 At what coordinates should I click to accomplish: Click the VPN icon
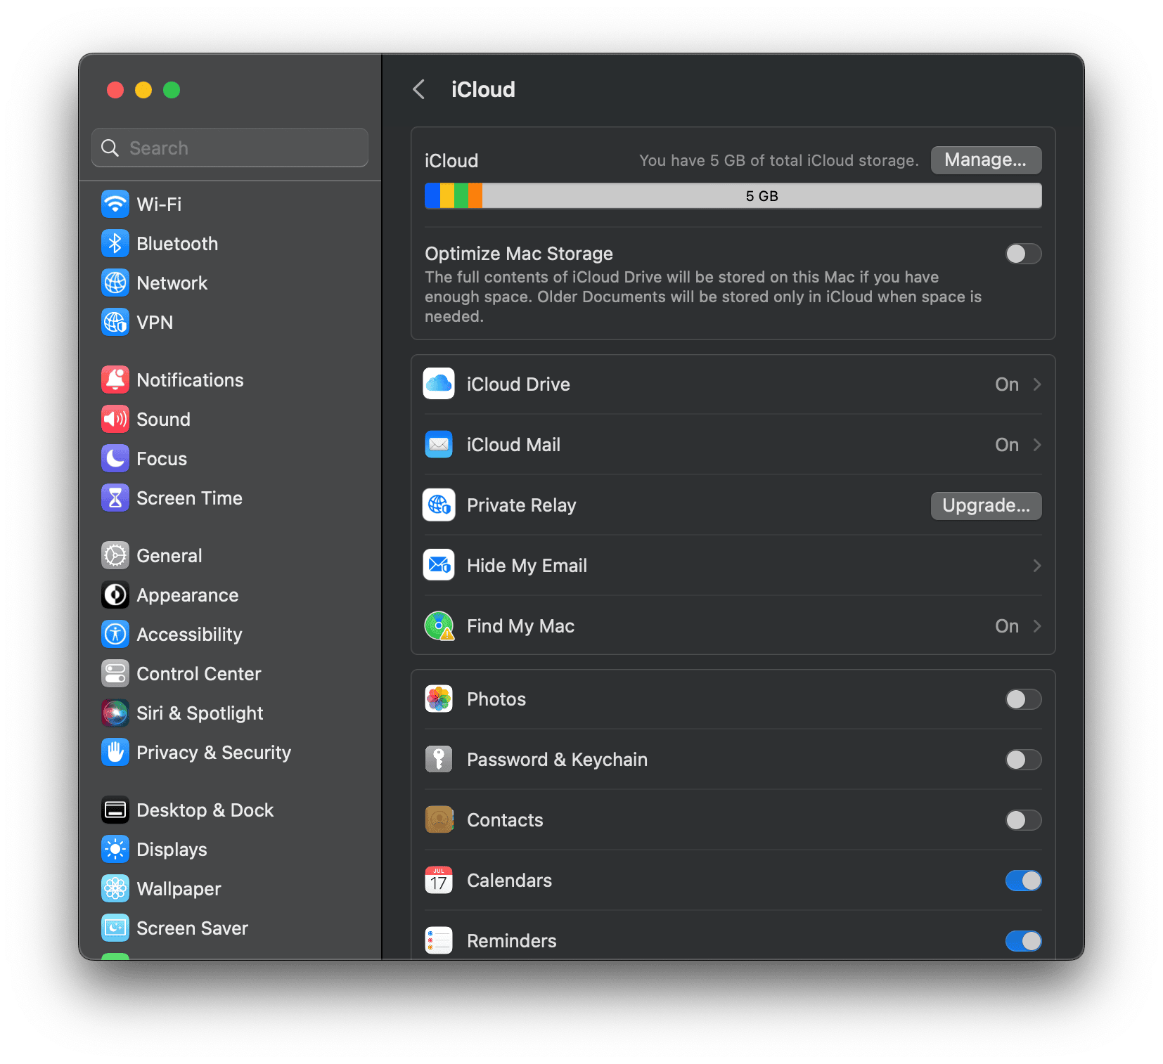pyautogui.click(x=115, y=323)
